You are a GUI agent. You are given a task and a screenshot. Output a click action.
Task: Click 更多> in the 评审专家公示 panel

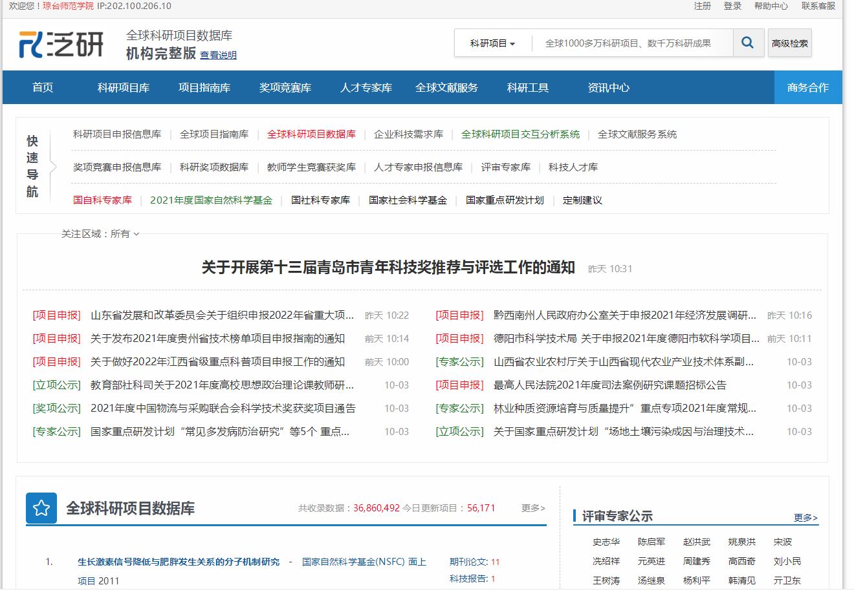pos(805,518)
